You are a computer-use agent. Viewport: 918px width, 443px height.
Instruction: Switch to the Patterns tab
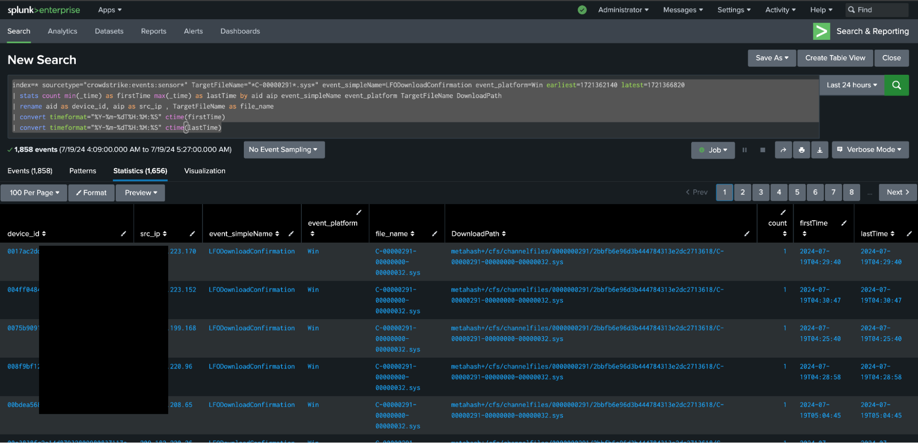[83, 171]
